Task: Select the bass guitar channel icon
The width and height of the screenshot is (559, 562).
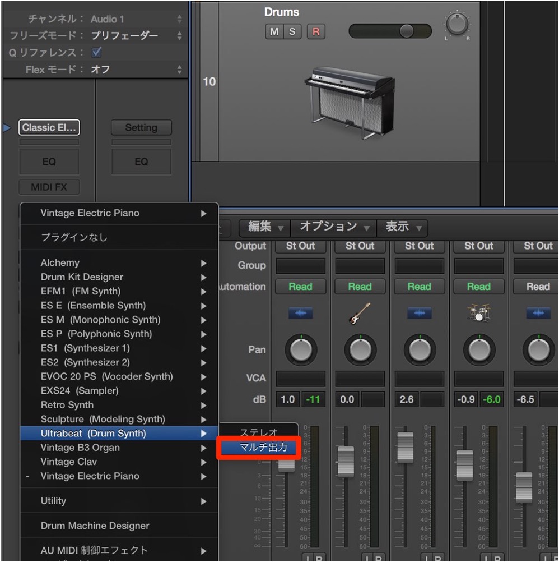Action: pyautogui.click(x=360, y=314)
